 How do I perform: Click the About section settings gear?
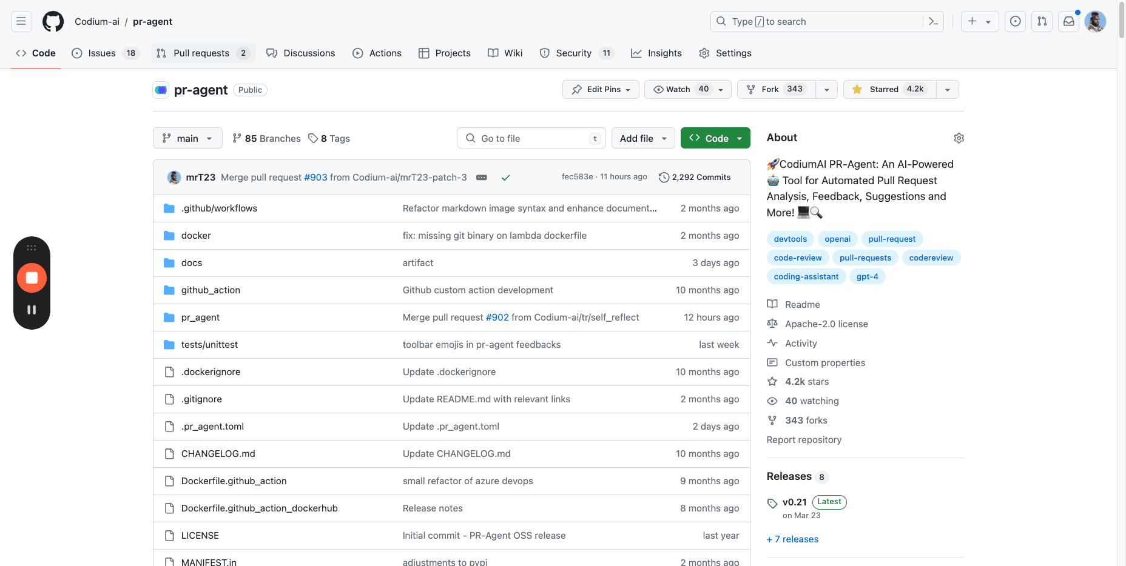tap(959, 138)
